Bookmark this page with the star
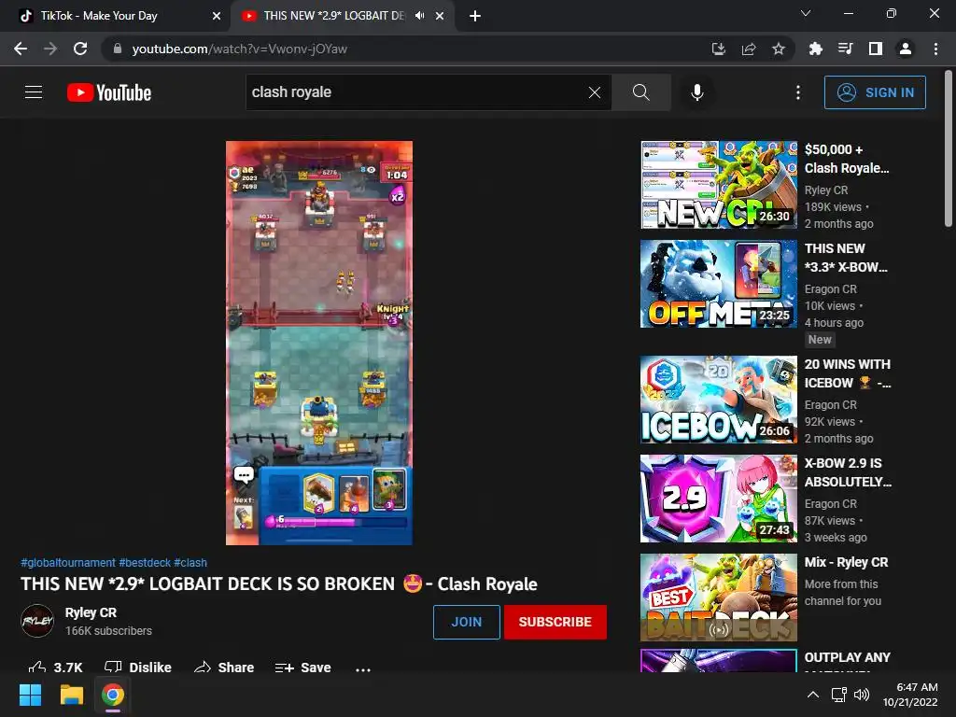This screenshot has width=956, height=717. 779,49
